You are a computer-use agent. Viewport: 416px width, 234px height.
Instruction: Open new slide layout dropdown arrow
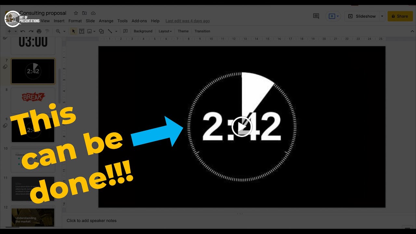pyautogui.click(x=15, y=31)
